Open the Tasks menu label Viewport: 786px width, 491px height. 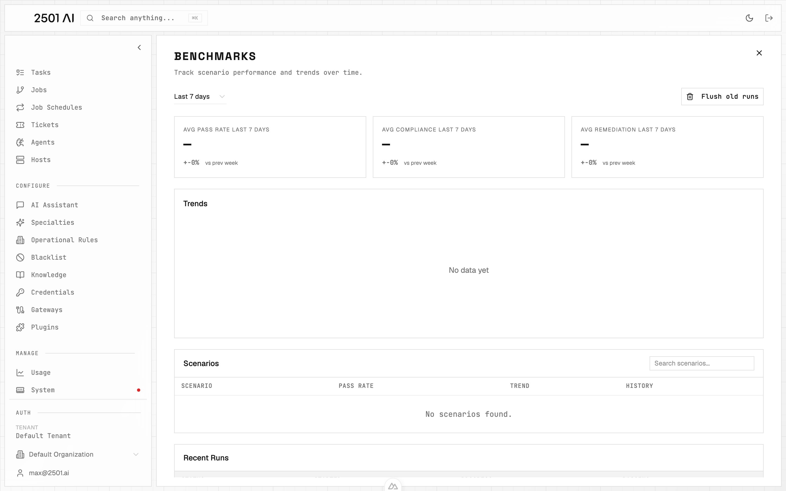tap(41, 72)
